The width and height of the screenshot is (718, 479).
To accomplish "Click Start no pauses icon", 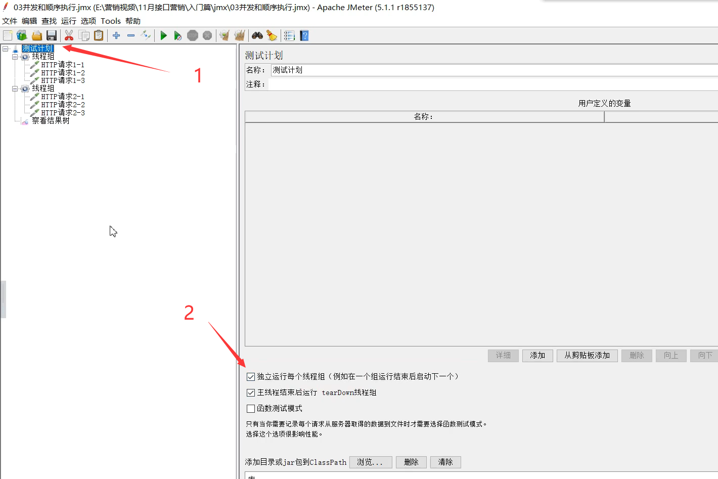I will pyautogui.click(x=178, y=35).
